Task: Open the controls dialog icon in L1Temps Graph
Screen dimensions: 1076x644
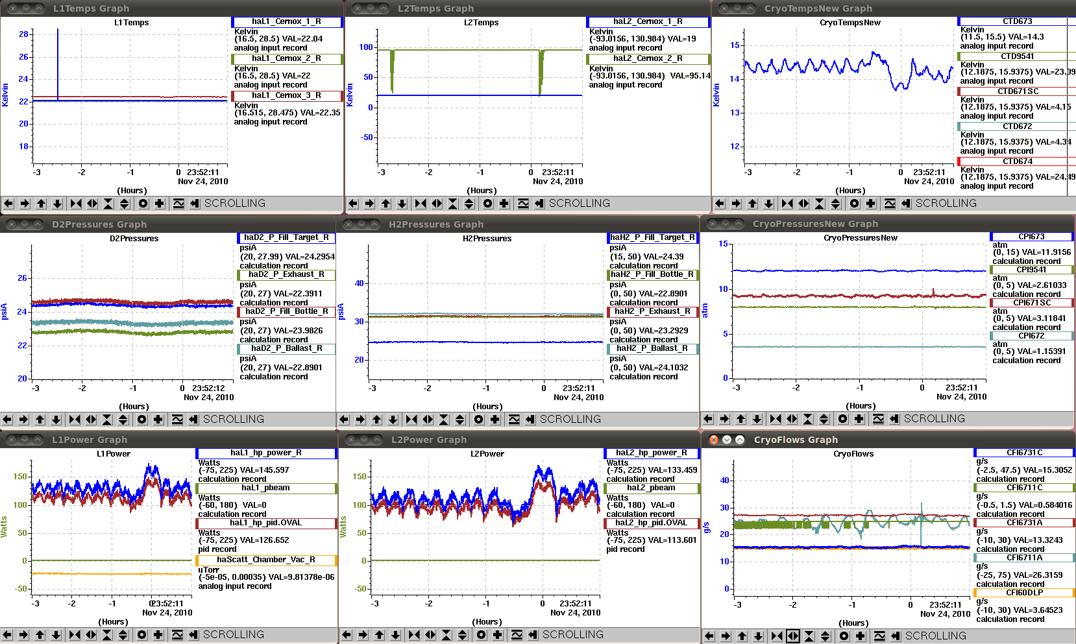Action: click(178, 204)
